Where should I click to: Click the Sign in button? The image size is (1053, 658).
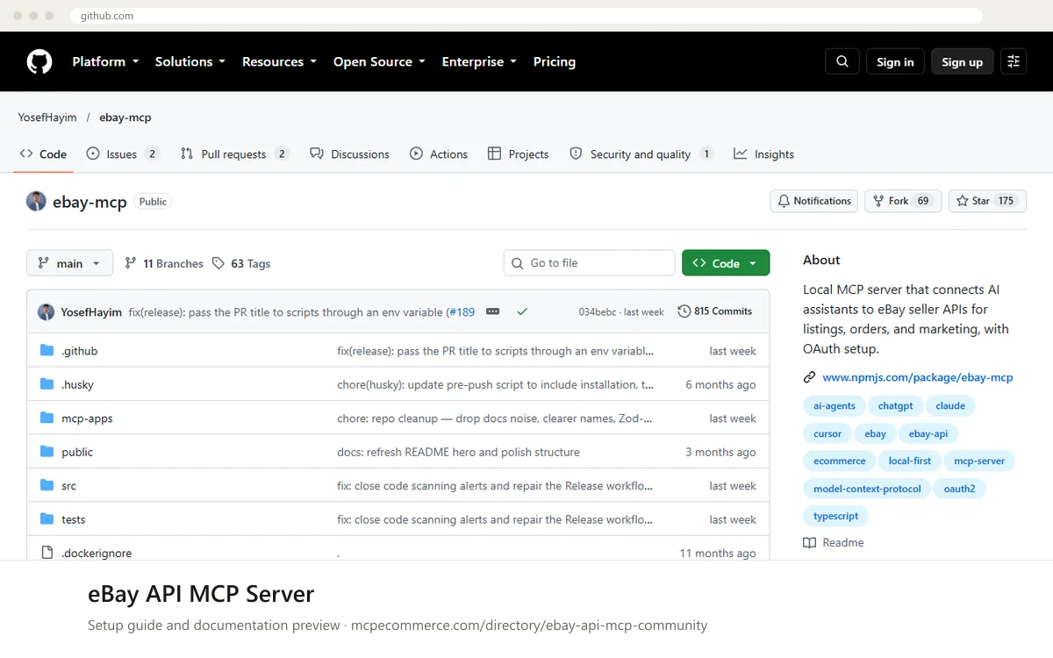(x=895, y=61)
